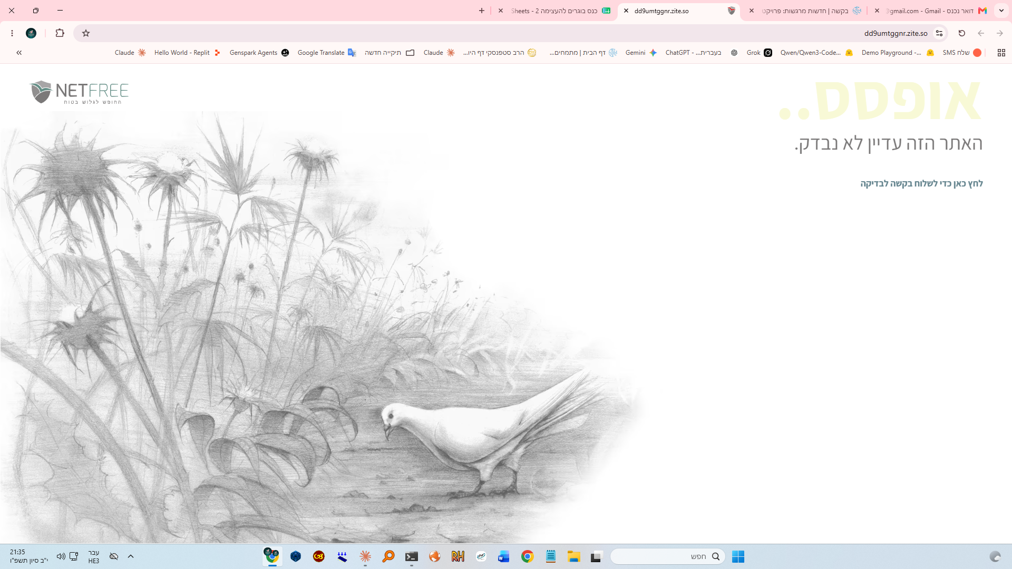This screenshot has width=1012, height=569.
Task: Click the NETFREE logo
Action: (x=79, y=92)
